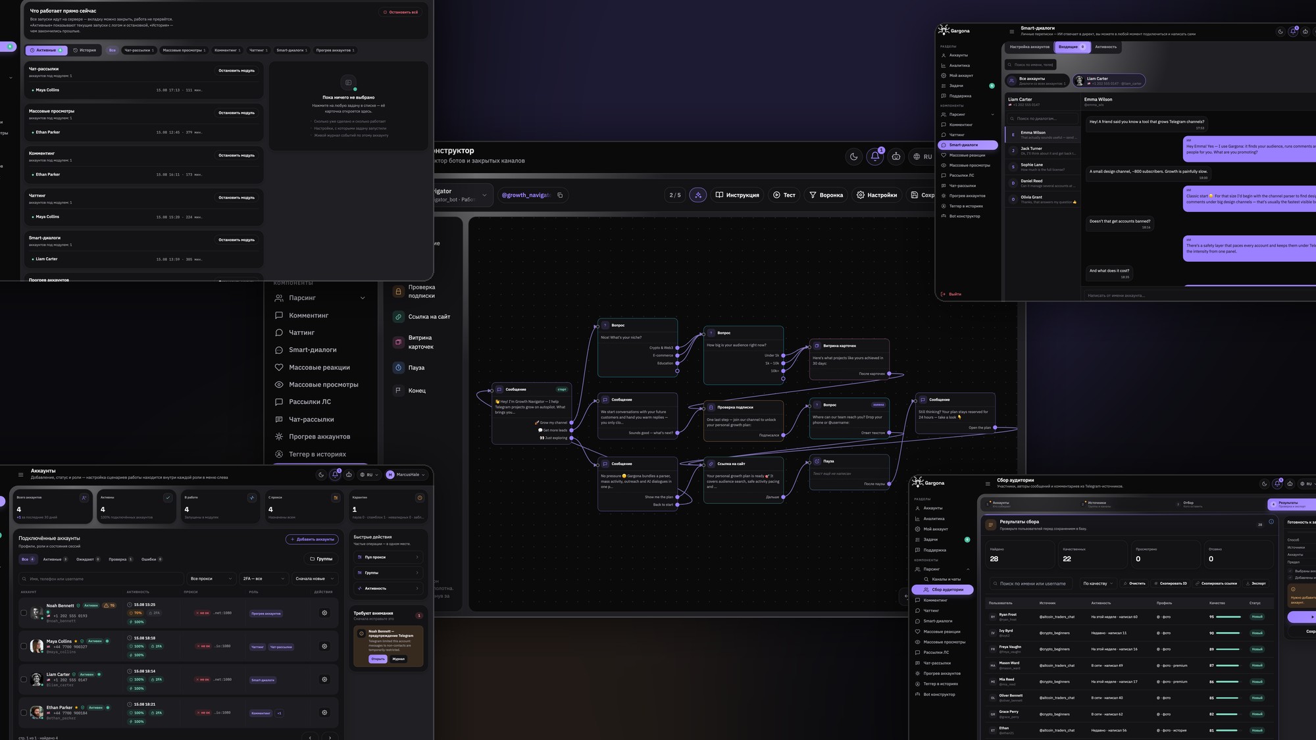Image resolution: width=1316 pixels, height=740 pixels.
Task: Open the settings gear for Ethan Parker
Action: pyautogui.click(x=324, y=712)
